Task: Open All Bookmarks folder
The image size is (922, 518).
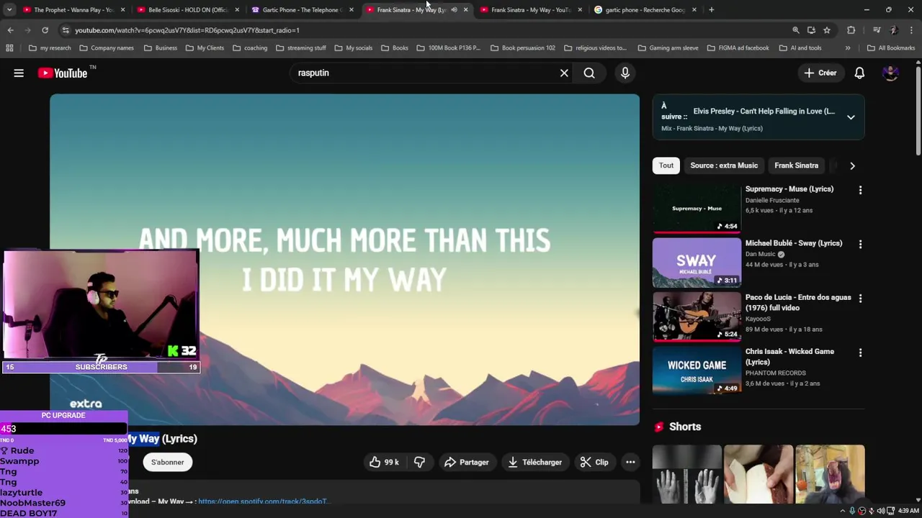Action: click(x=891, y=48)
